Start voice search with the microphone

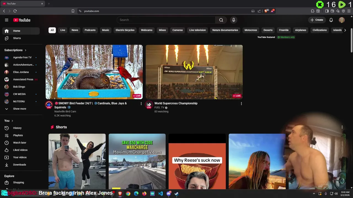tap(234, 20)
